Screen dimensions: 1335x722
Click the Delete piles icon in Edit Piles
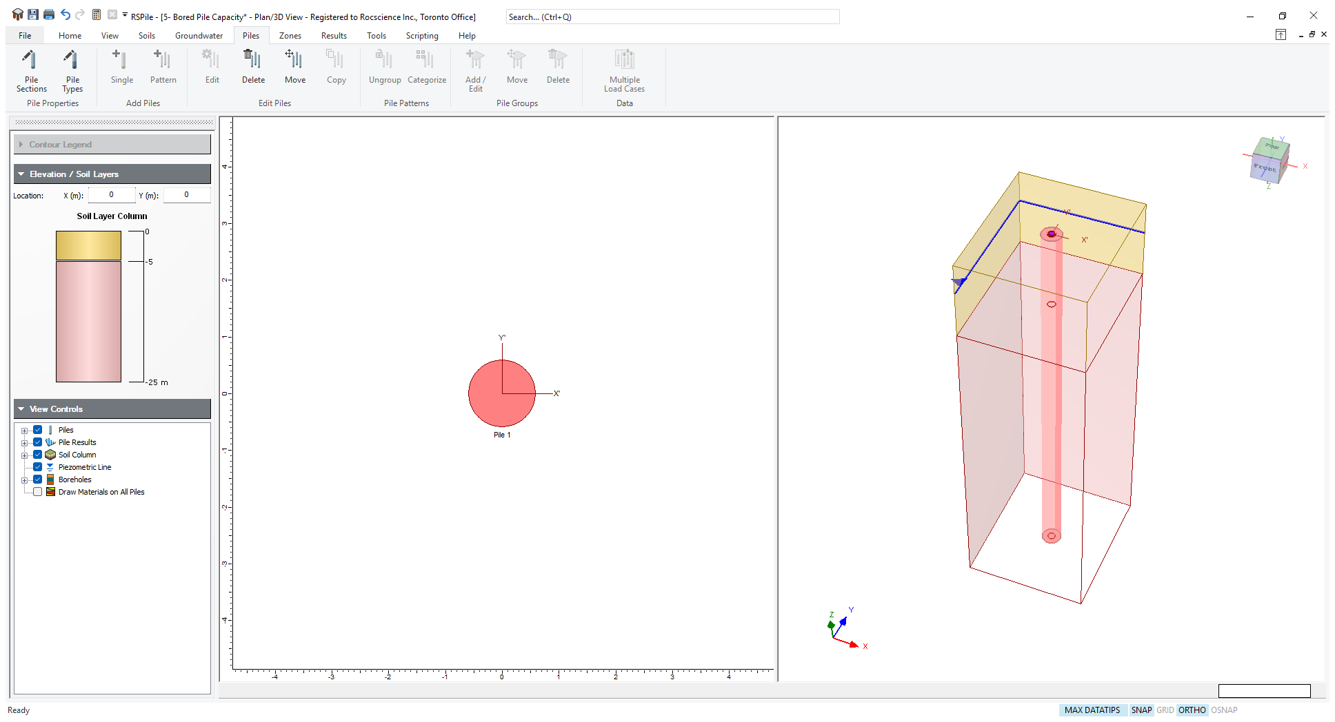click(x=253, y=68)
